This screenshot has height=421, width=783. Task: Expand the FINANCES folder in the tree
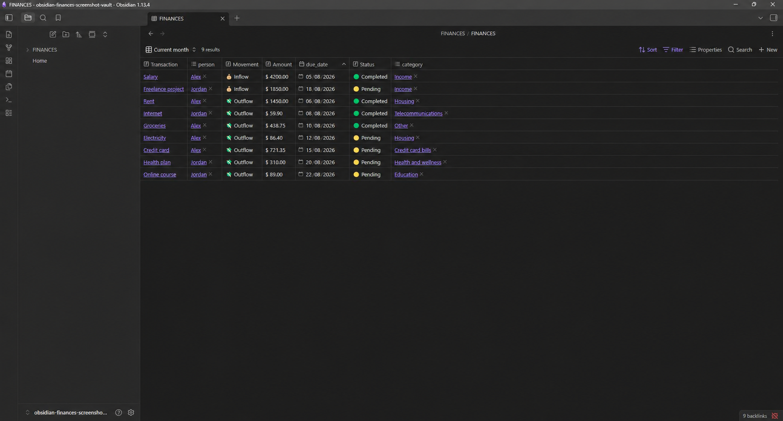click(x=27, y=49)
